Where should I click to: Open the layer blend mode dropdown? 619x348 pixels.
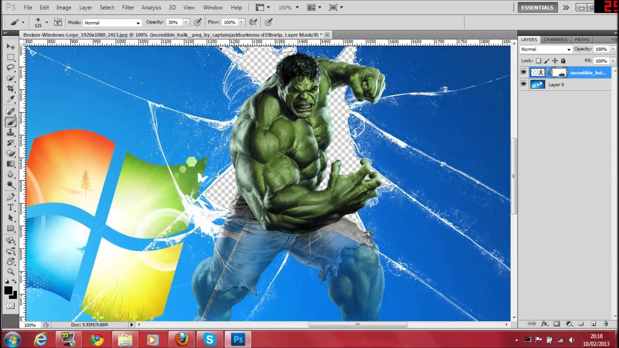point(545,49)
